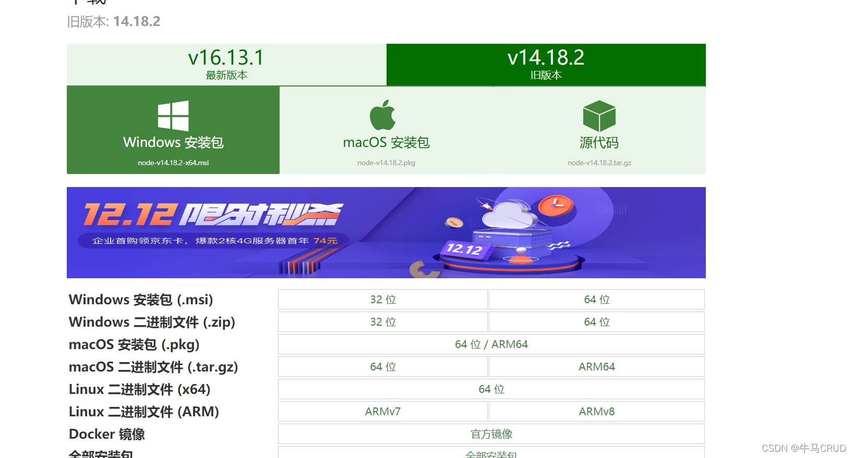The height and width of the screenshot is (458, 854).
Task: Click the macOS 安装包 heading text
Action: tap(387, 142)
